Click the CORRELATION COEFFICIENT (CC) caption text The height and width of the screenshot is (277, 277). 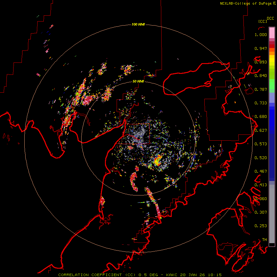pyautogui.click(x=97, y=275)
